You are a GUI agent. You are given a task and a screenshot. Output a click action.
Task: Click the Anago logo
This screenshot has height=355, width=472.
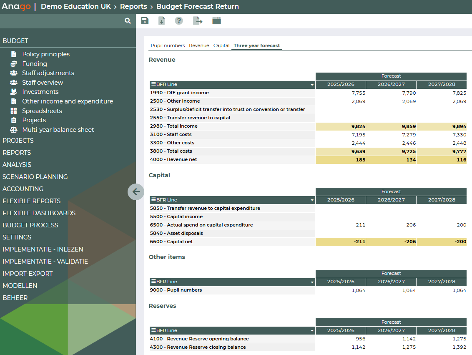pos(16,6)
